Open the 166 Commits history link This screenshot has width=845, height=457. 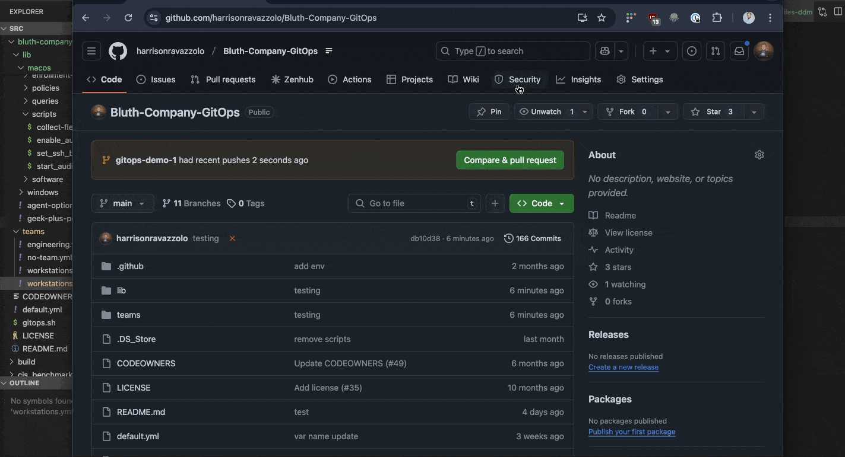tap(533, 238)
